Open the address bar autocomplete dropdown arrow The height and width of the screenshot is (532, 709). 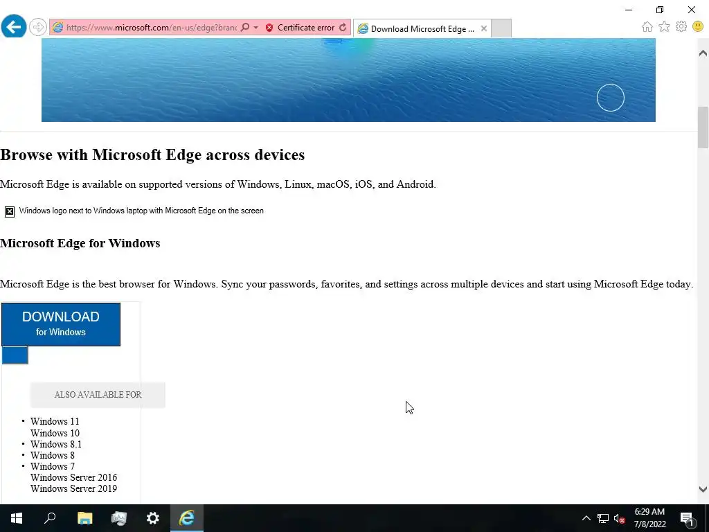[x=256, y=28]
